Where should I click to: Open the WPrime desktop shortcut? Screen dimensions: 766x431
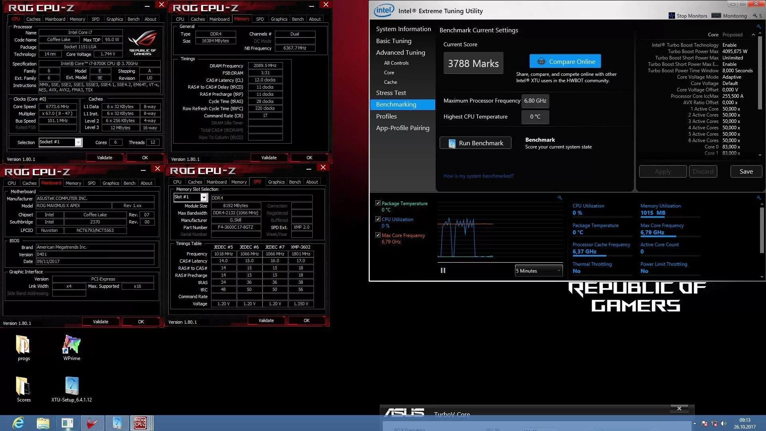72,344
